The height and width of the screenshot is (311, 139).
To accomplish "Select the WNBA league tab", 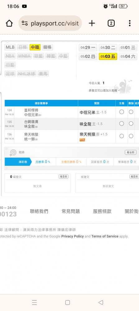I will 24,56.
